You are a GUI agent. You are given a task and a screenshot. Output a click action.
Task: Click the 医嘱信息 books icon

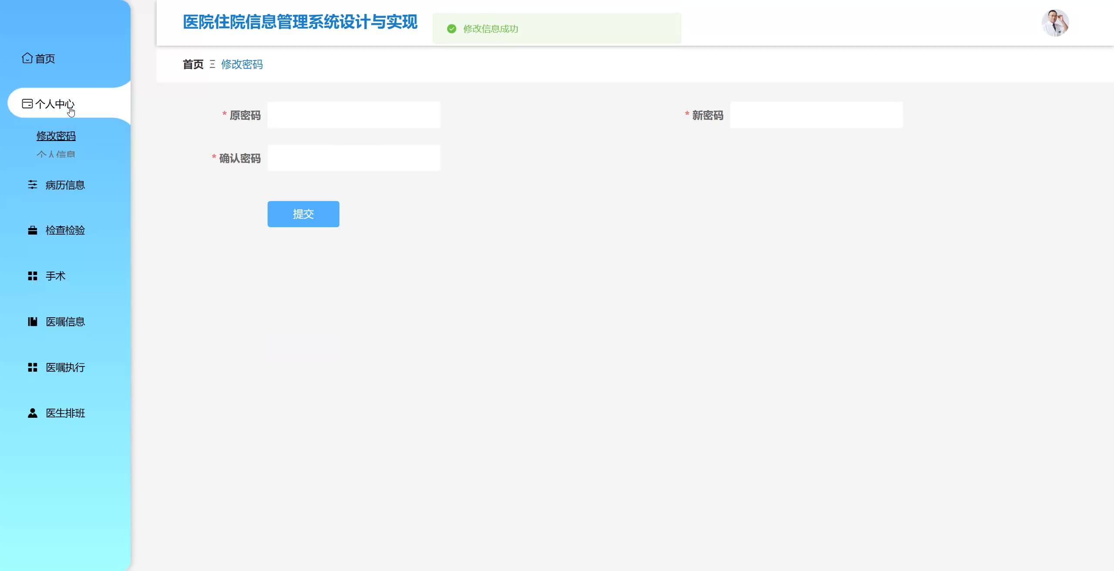coord(33,322)
